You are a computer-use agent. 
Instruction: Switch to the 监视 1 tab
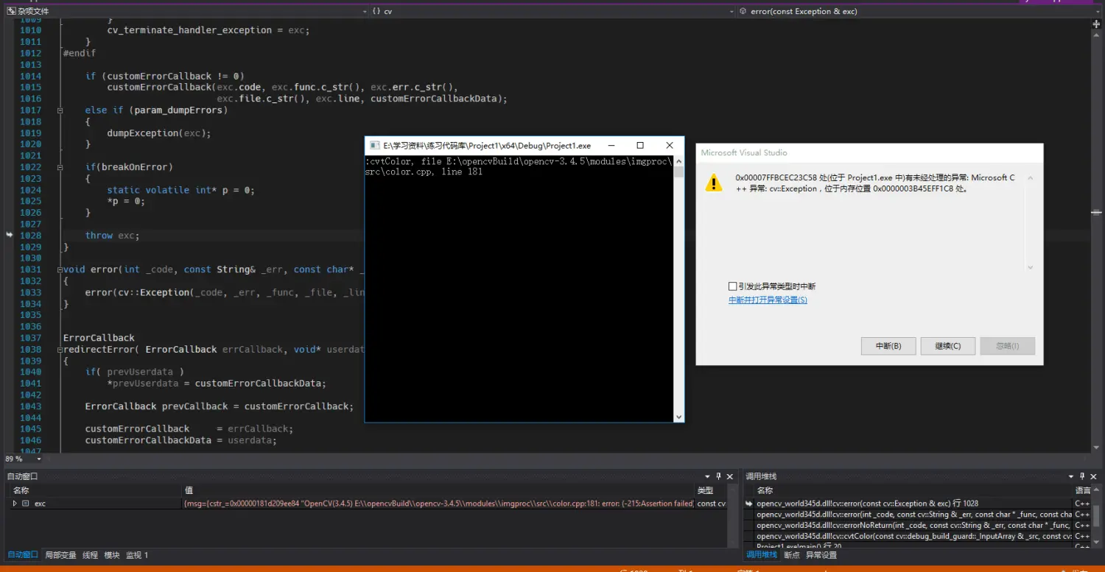click(137, 555)
